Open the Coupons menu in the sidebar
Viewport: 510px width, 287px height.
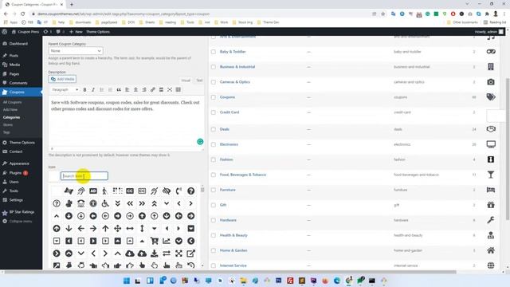click(21, 92)
